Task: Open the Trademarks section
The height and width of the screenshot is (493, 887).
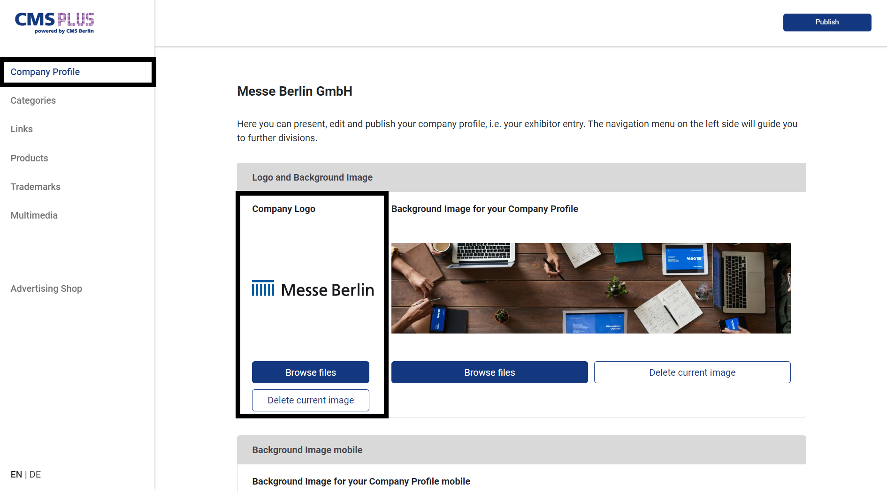Action: tap(35, 187)
